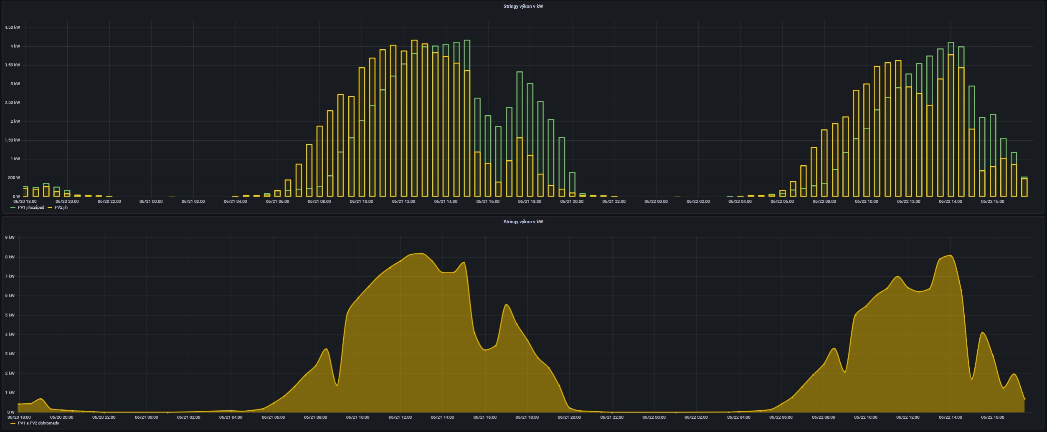1047x432 pixels.
Task: Click the area chart's 8 kW peak on 06/22
Action: point(951,255)
